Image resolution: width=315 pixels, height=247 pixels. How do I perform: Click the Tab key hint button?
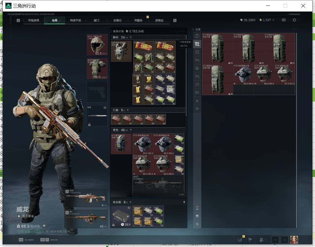click(21, 240)
